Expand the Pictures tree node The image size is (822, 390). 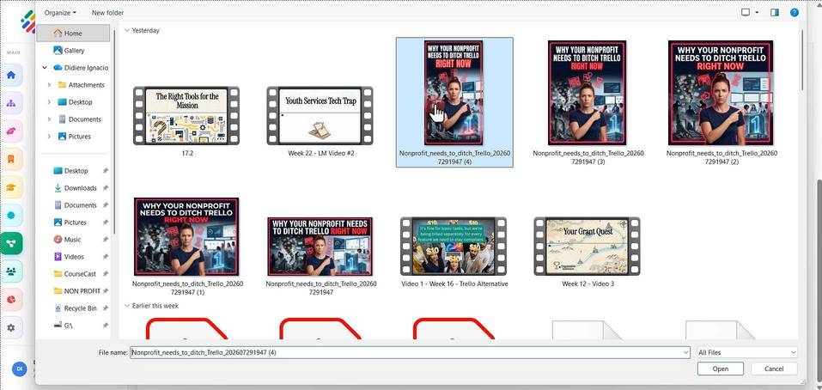coord(49,137)
